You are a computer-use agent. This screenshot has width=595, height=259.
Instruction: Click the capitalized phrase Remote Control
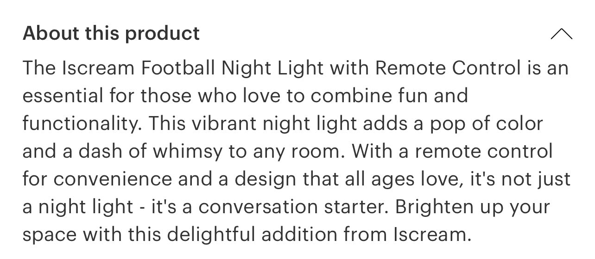(448, 68)
